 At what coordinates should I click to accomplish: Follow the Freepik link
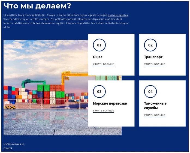pyautogui.click(x=8, y=148)
